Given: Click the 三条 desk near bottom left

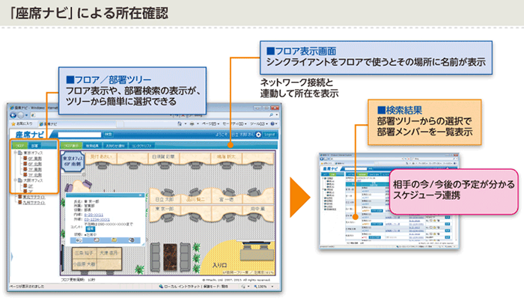Looking at the screenshot, I should point(84,253).
